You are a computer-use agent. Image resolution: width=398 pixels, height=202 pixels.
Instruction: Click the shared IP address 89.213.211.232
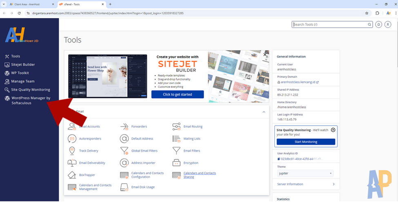tap(288, 95)
